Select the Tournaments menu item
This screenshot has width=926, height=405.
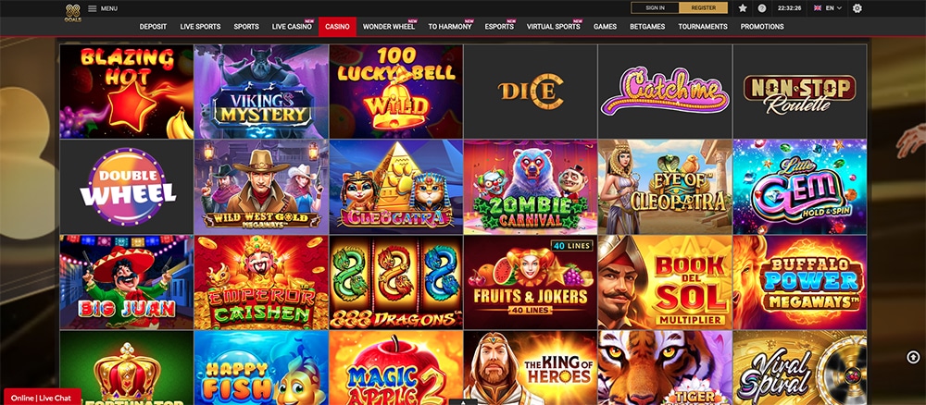point(703,27)
